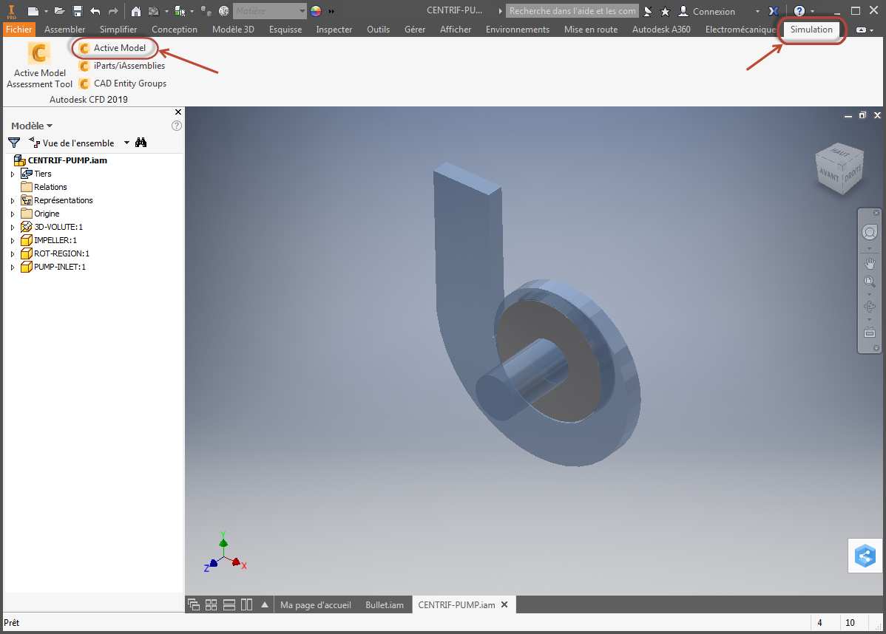Expand the ROT-REGION:1 component
Screen dimensions: 886x634
pyautogui.click(x=13, y=253)
